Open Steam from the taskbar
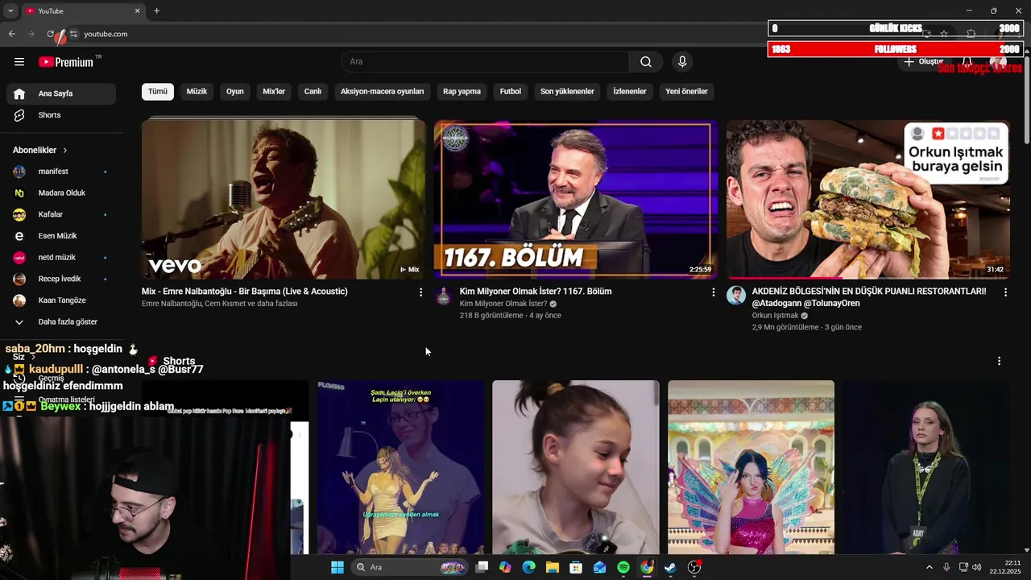Viewport: 1031px width, 580px height. point(670,567)
